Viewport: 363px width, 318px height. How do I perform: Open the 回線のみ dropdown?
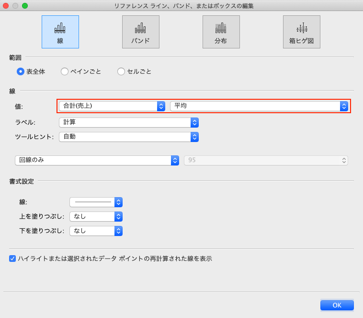(x=97, y=160)
